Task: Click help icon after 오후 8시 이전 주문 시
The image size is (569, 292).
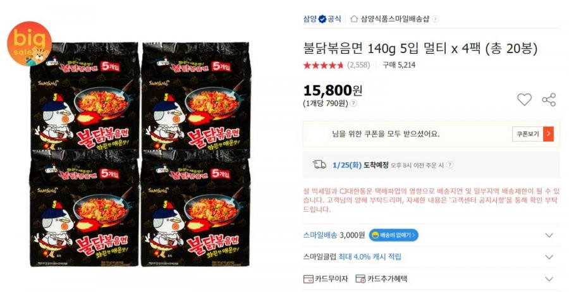Action: 450,165
